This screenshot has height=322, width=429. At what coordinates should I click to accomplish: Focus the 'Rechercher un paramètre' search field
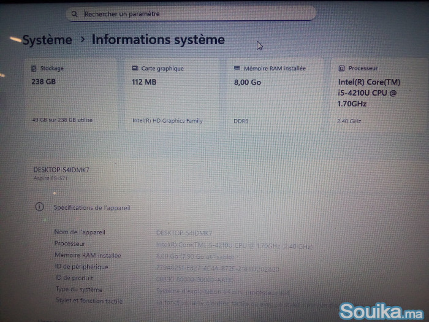click(191, 13)
